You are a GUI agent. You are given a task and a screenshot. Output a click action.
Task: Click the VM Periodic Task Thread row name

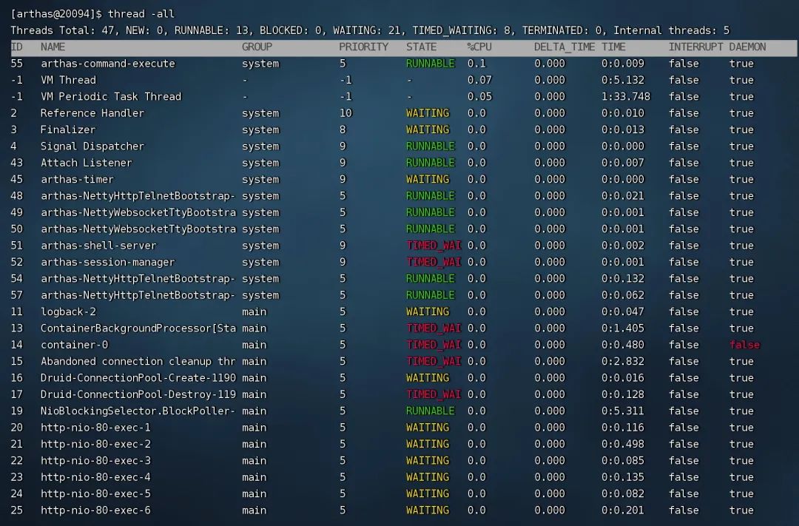tap(110, 97)
